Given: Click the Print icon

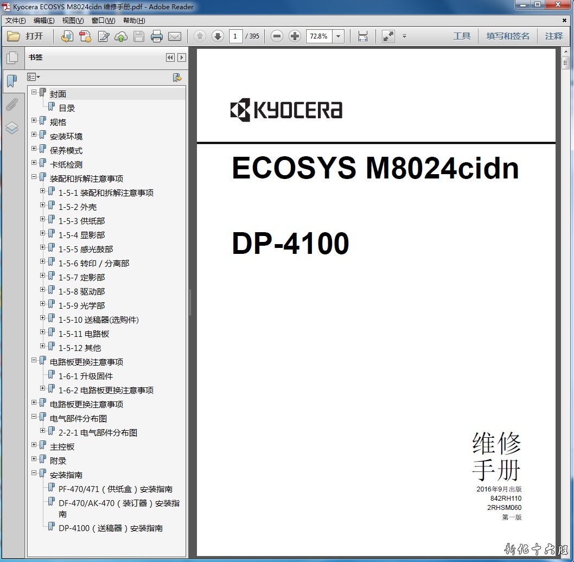Looking at the screenshot, I should [157, 36].
